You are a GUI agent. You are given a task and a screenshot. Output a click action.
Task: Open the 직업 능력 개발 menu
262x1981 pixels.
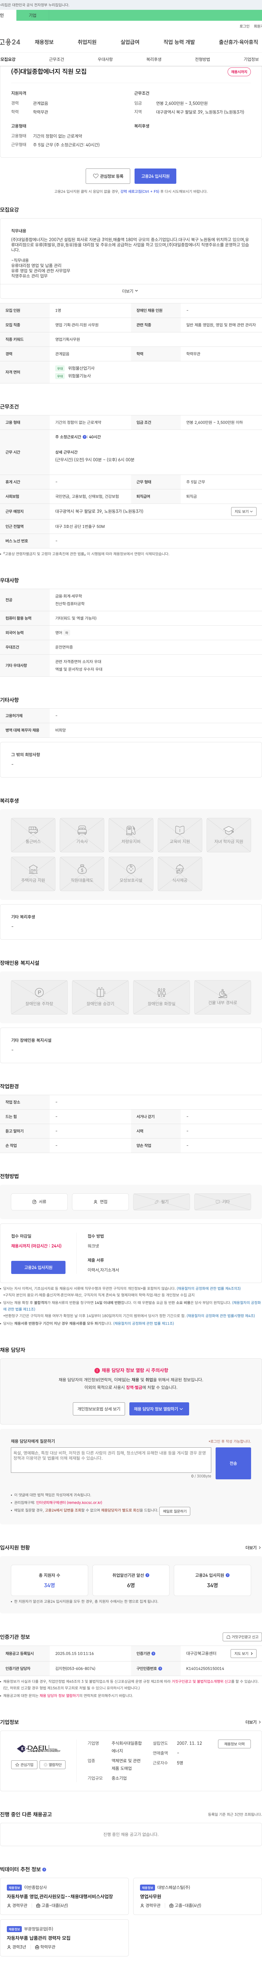(x=179, y=42)
